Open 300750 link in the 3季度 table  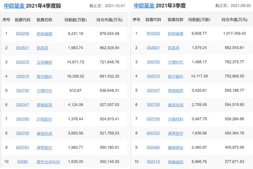tap(153, 62)
